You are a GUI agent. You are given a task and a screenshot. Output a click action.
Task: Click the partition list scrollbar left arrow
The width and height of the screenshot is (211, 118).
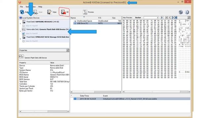pyautogui.click(x=72, y=92)
